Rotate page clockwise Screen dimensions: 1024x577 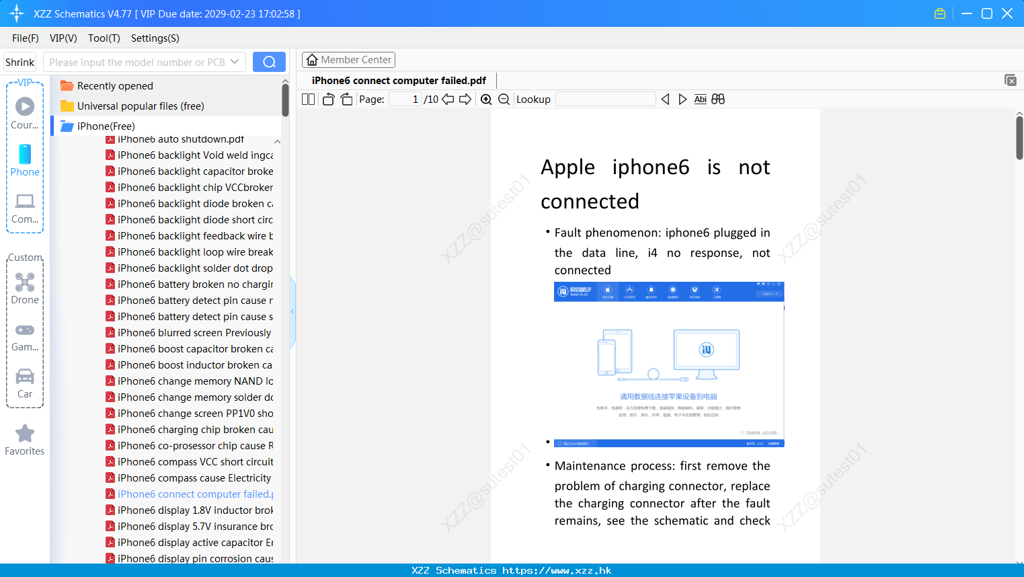pyautogui.click(x=346, y=100)
